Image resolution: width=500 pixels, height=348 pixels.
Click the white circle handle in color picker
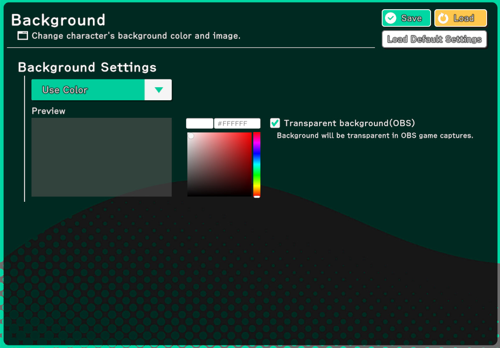pos(191,136)
